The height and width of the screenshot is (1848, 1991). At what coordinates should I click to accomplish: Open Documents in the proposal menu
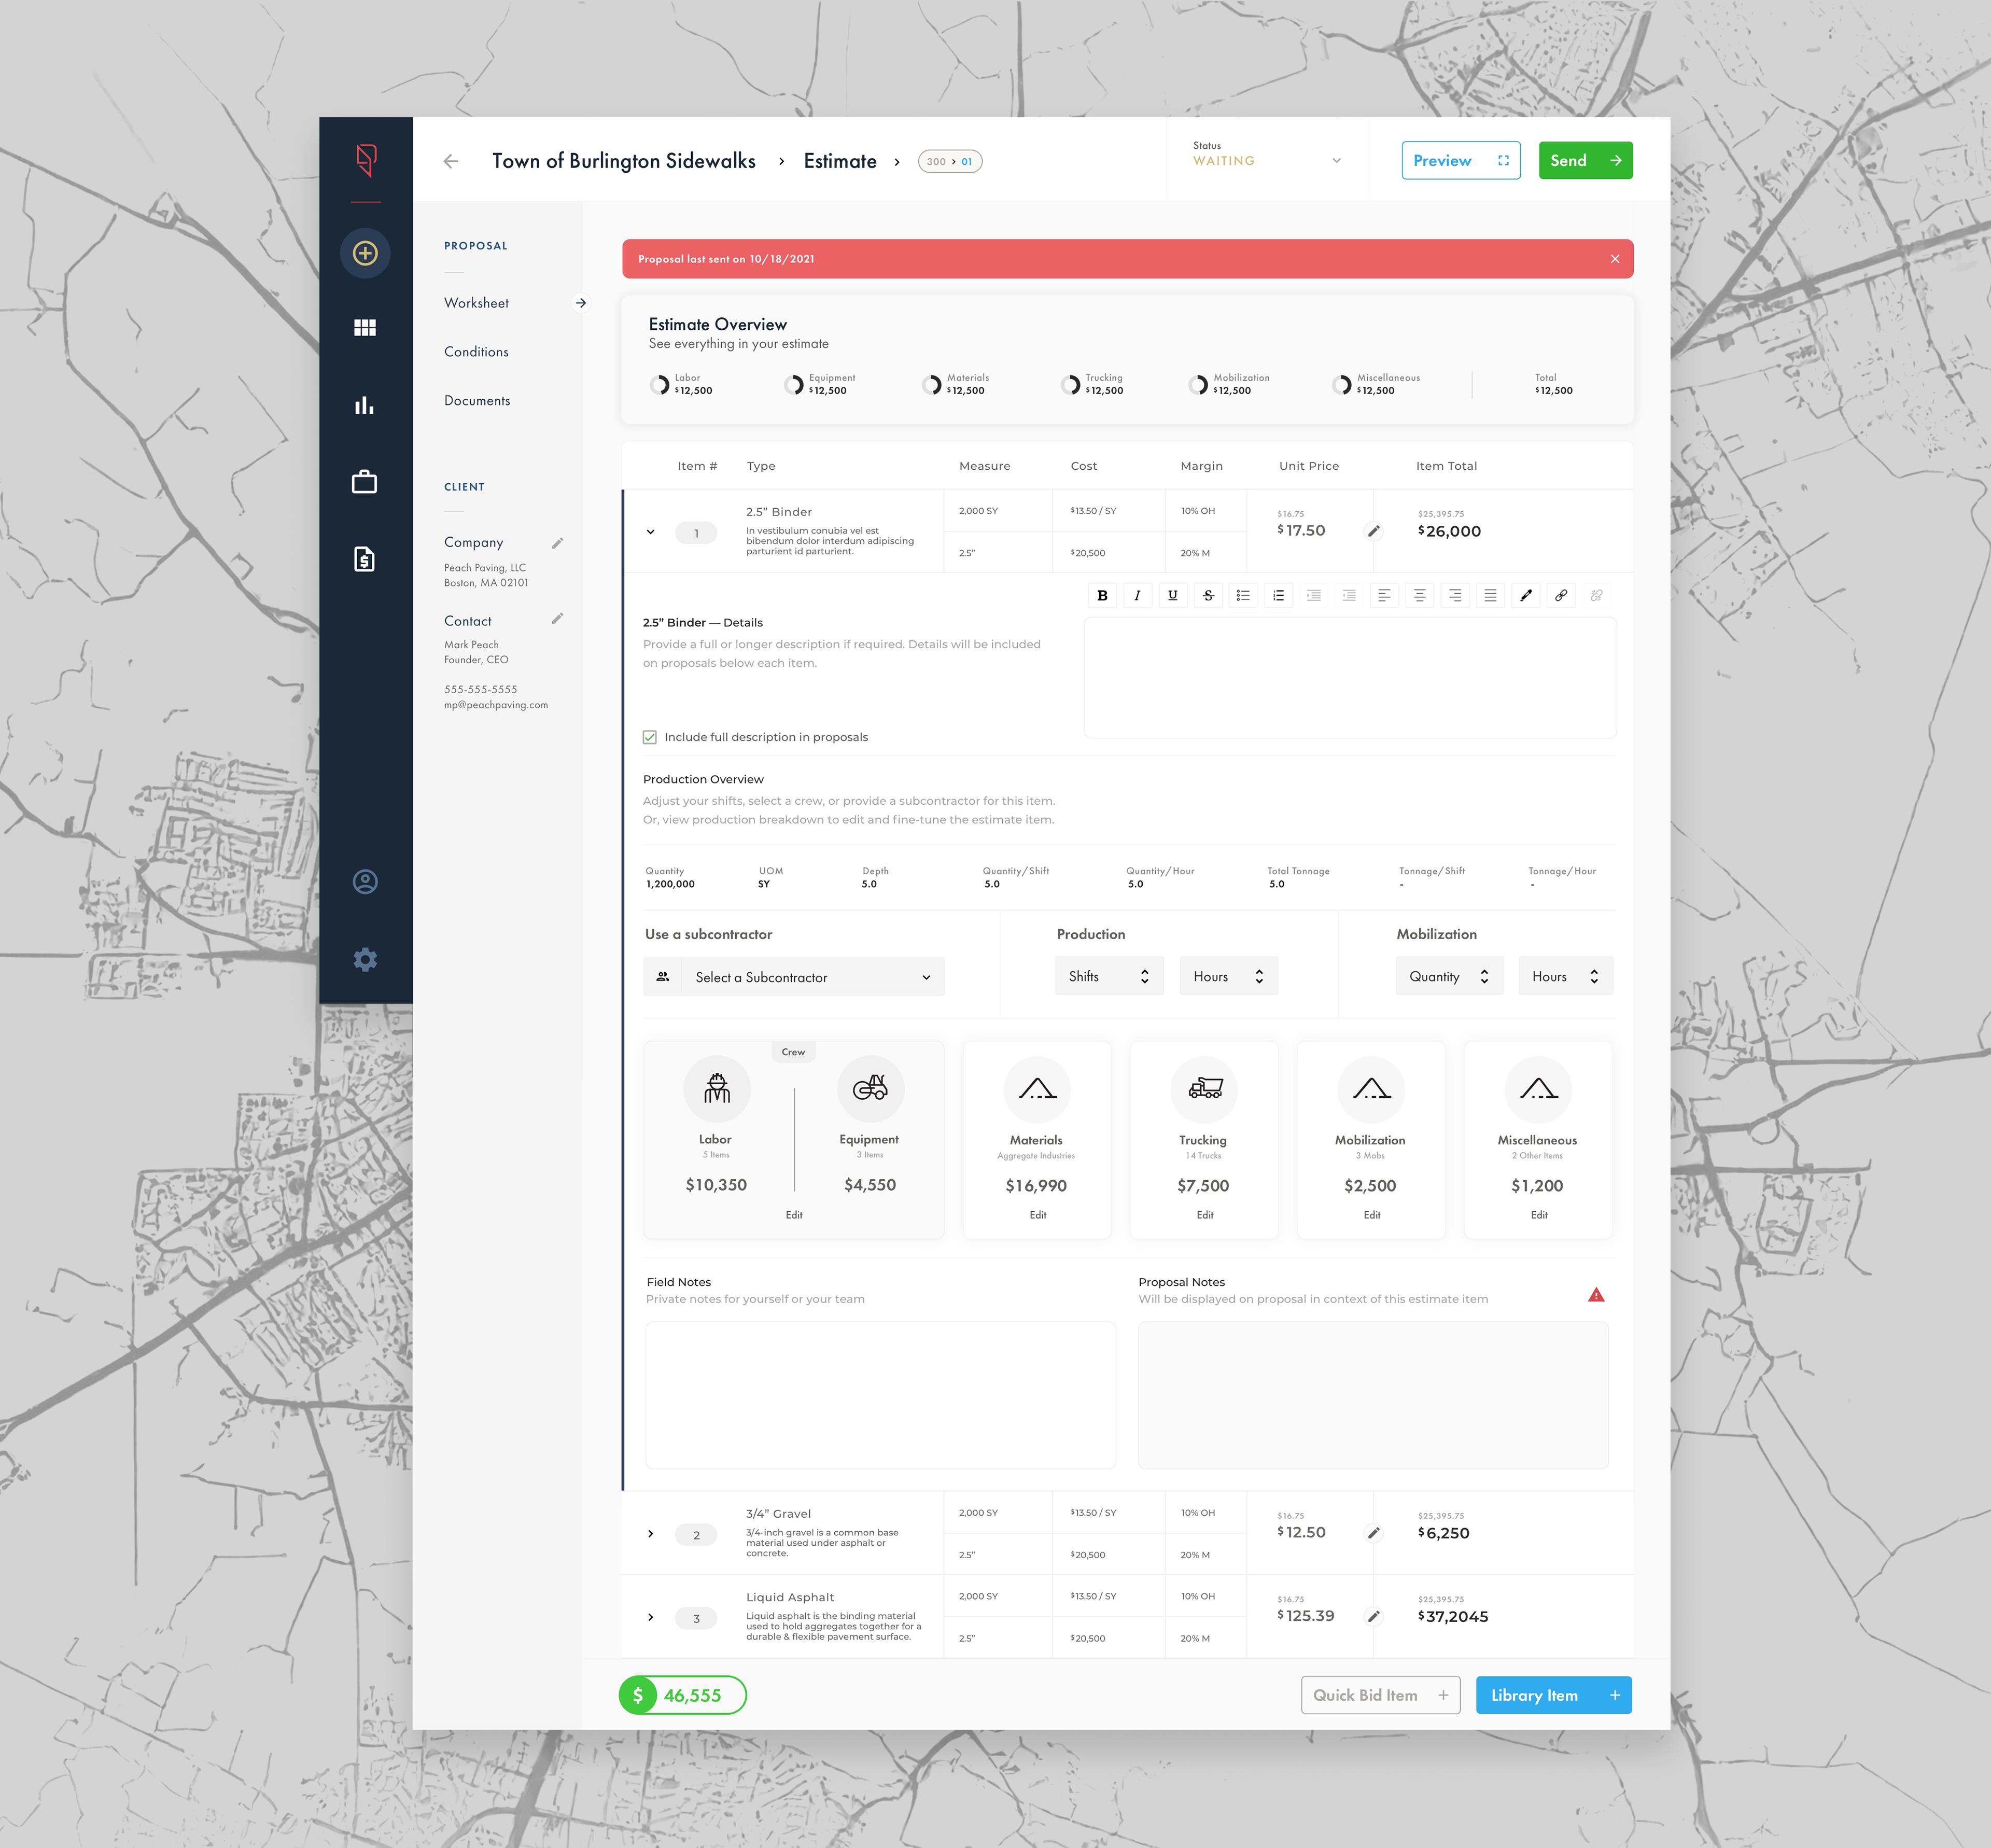(x=477, y=401)
